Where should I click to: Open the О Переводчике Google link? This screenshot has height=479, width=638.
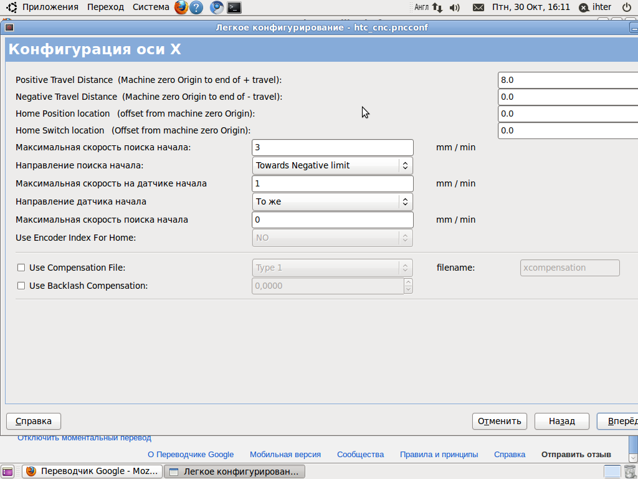pos(191,455)
